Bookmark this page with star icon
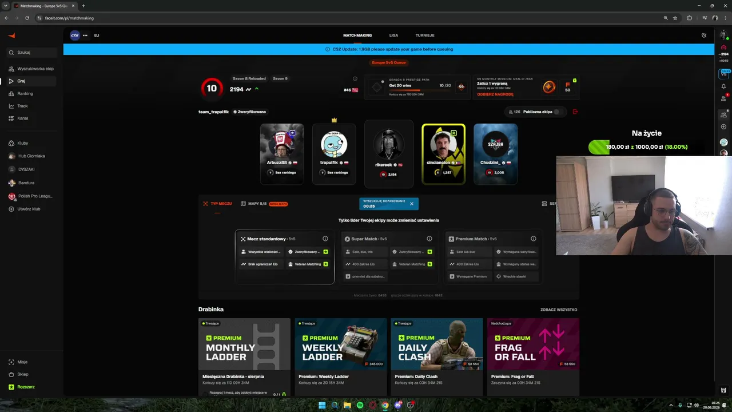732x412 pixels. [675, 18]
